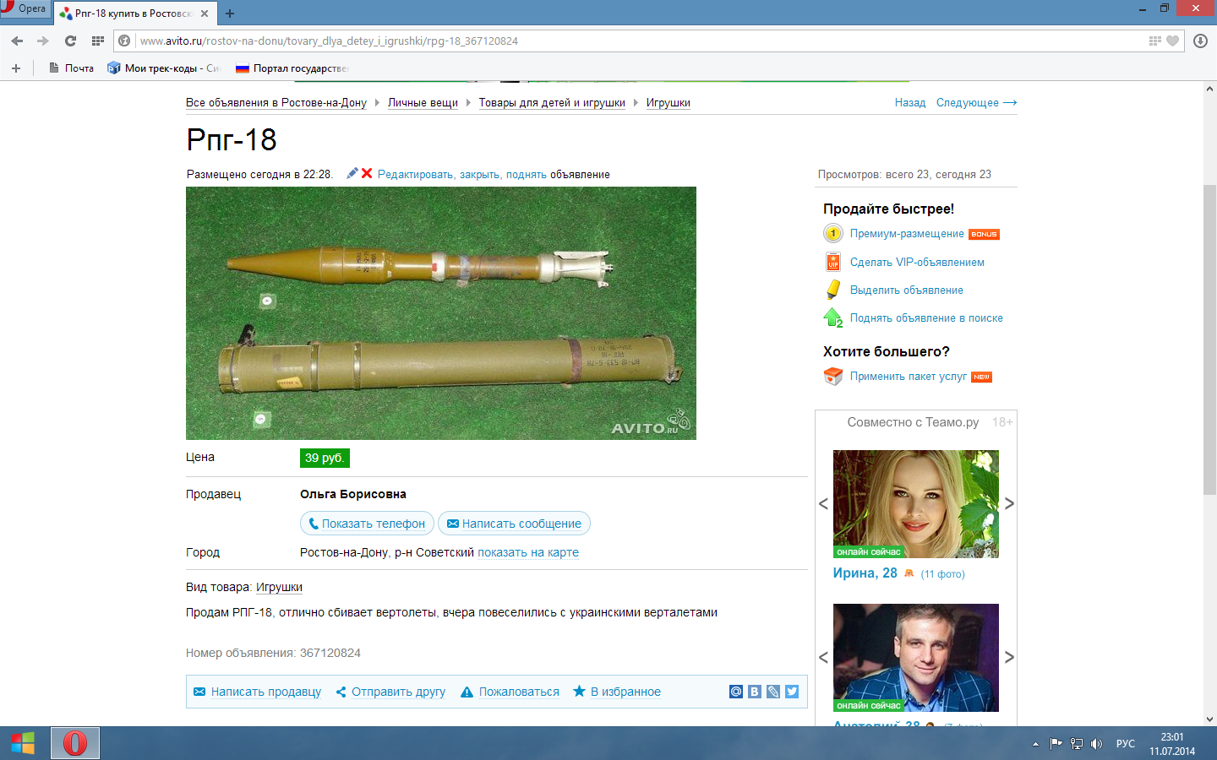Open the Windows Start button

pos(23,743)
